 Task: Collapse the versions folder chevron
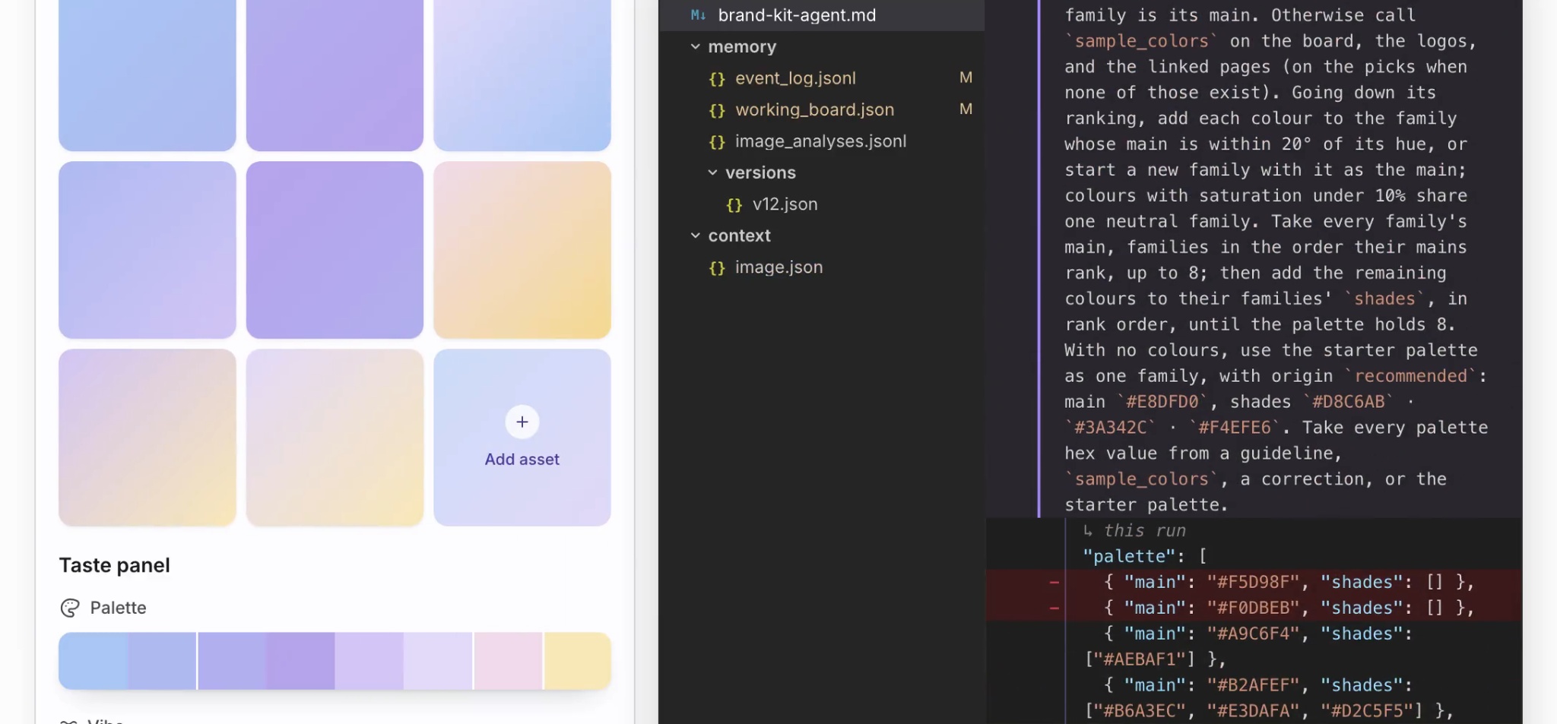point(712,172)
